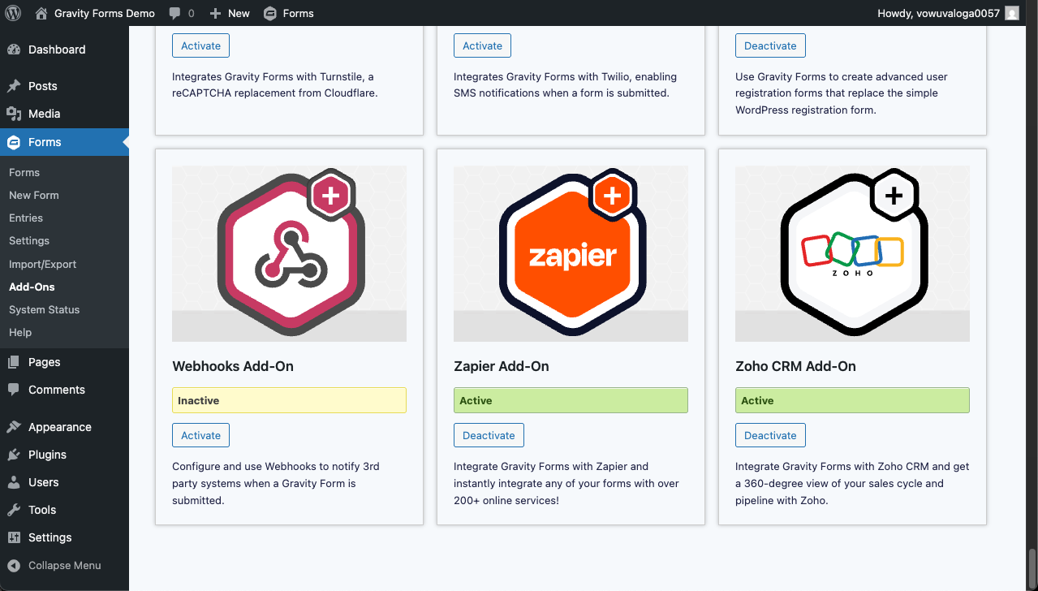Image resolution: width=1038 pixels, height=591 pixels.
Task: Open Entries in Forms submenu
Action: [x=26, y=218]
